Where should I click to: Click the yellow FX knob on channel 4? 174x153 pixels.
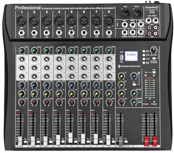(59, 93)
